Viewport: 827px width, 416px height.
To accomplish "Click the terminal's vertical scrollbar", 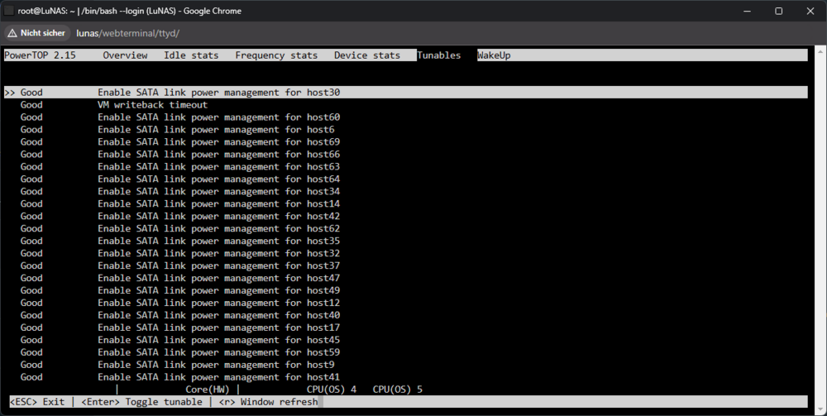I will 820,229.
